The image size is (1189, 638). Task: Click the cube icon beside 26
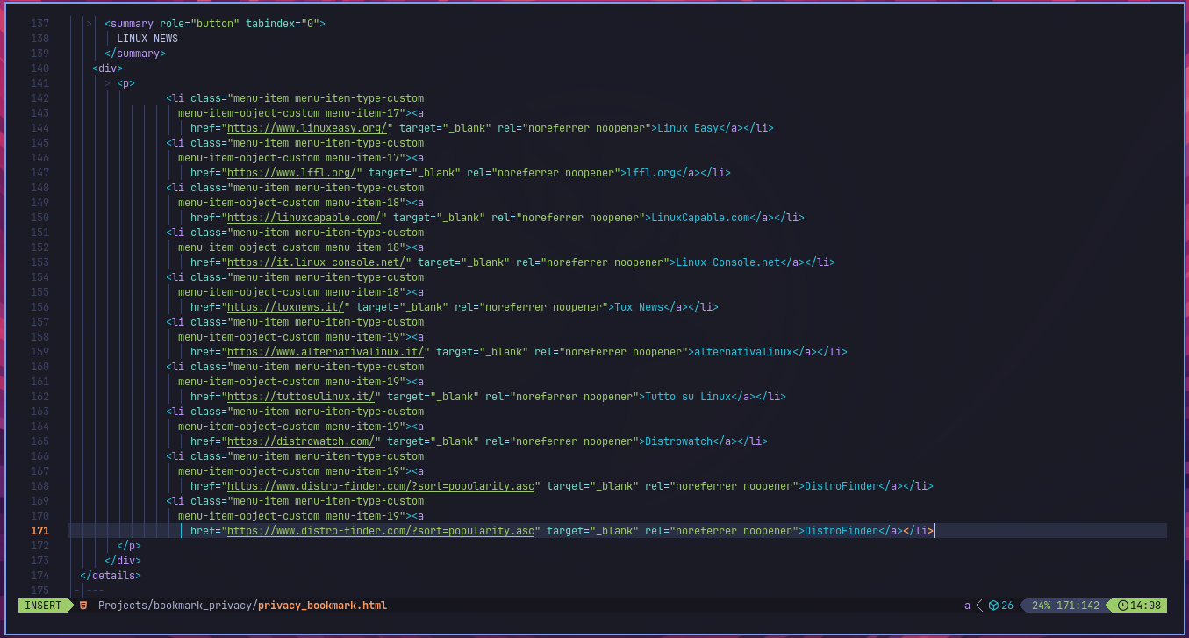coord(993,606)
